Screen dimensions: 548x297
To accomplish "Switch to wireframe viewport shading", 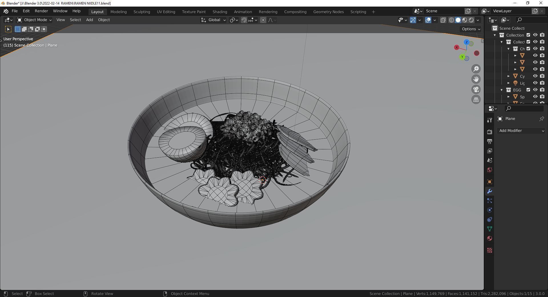I will 452,20.
